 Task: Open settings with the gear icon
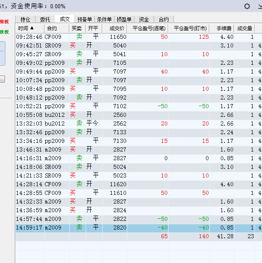247,6
